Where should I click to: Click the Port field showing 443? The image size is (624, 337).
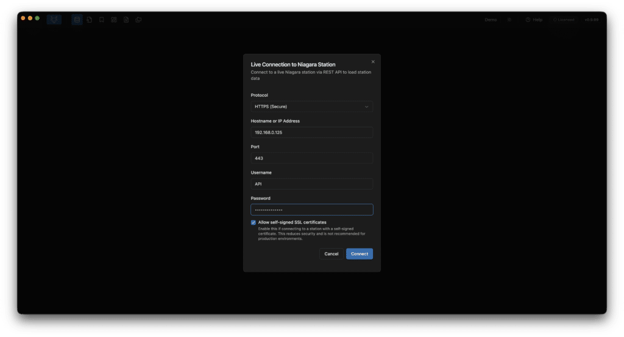point(311,158)
